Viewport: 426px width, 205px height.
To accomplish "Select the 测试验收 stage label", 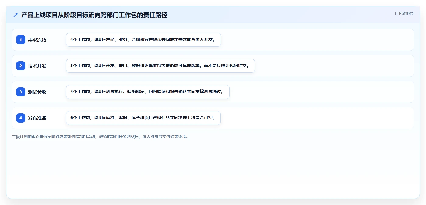I will point(37,92).
